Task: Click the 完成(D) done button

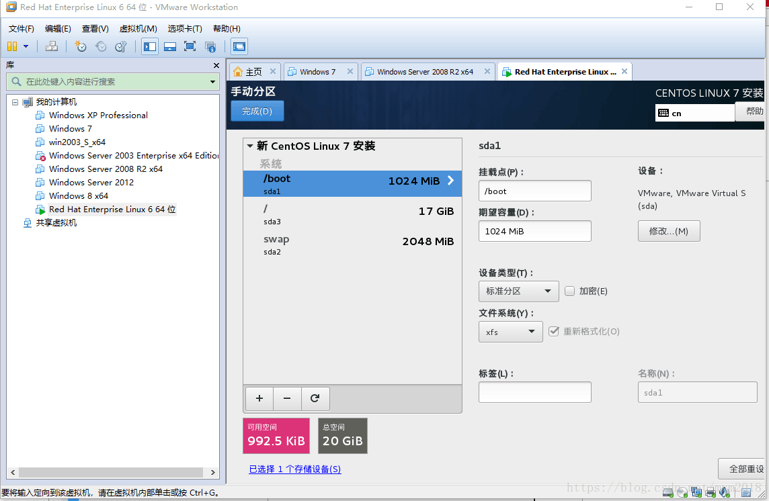Action: [x=257, y=111]
